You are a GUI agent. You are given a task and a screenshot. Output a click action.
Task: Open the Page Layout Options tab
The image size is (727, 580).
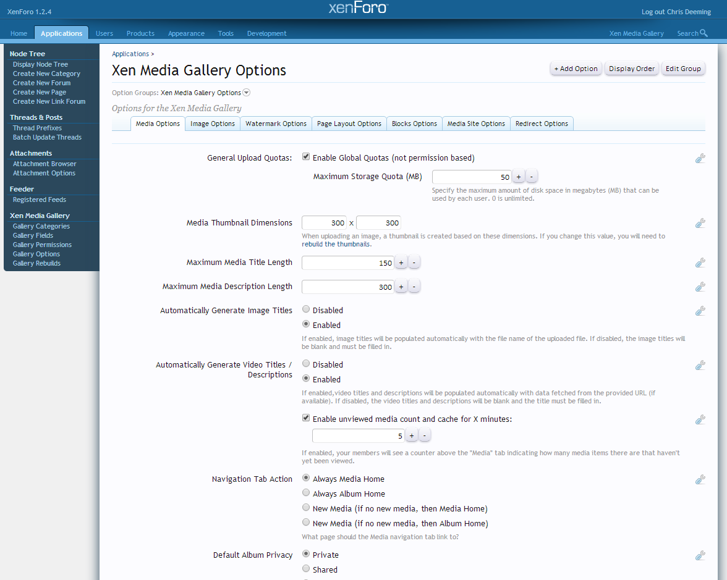349,124
